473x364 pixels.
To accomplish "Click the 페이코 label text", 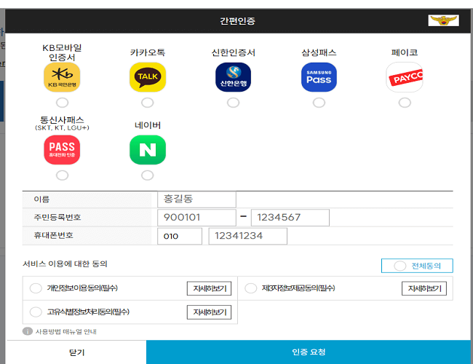I will [405, 52].
